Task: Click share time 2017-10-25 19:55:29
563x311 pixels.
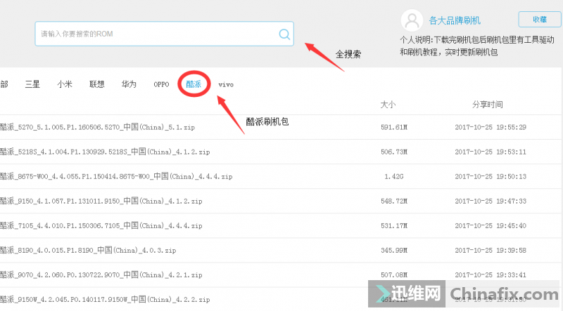Action: pyautogui.click(x=491, y=127)
